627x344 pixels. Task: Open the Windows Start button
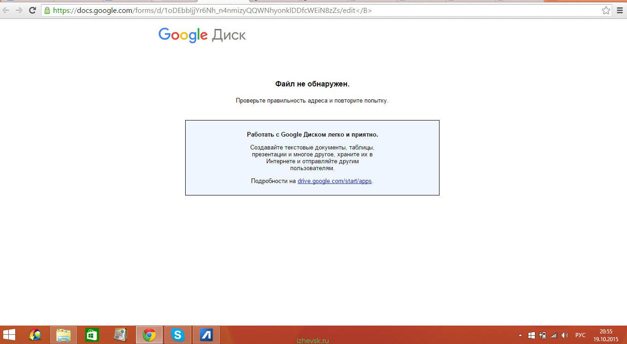pos(9,335)
